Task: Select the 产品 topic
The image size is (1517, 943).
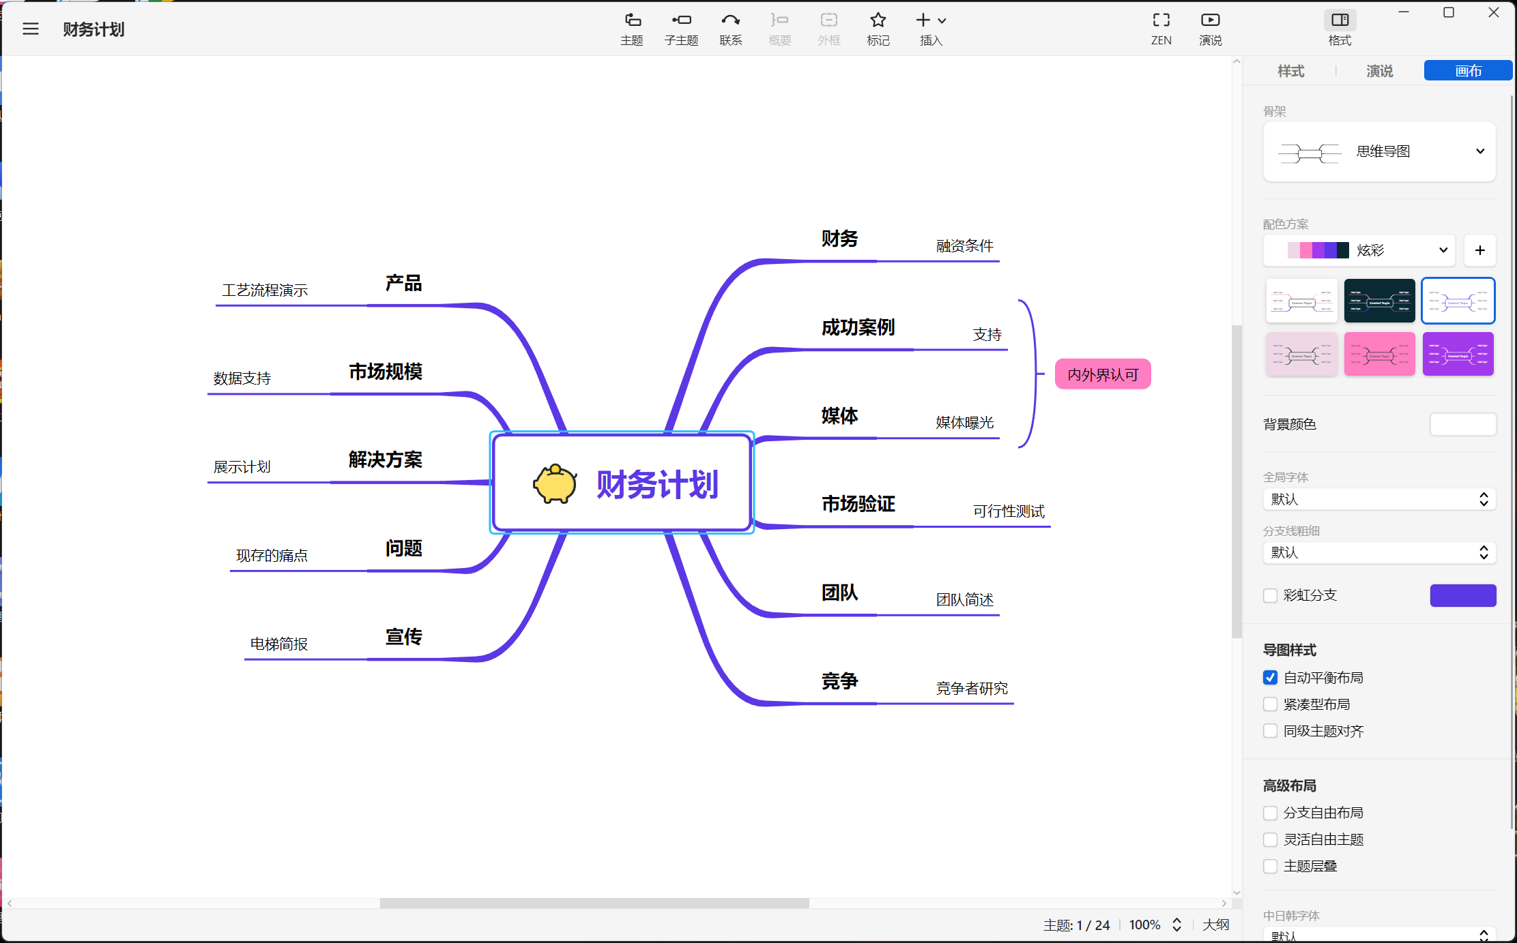Action: (403, 283)
